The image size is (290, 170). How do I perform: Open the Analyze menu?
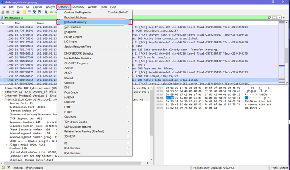50,7
